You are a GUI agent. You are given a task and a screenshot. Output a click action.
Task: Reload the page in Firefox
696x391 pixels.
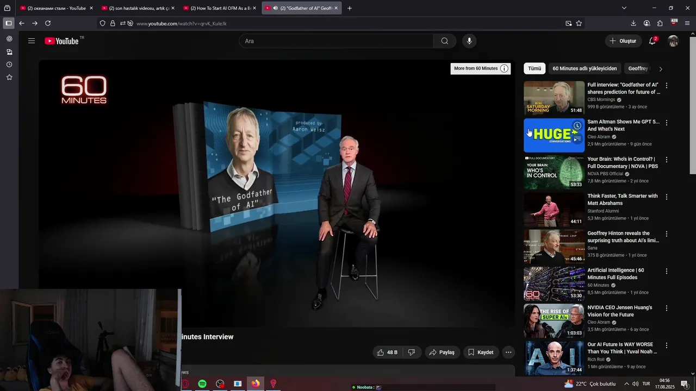tap(48, 23)
